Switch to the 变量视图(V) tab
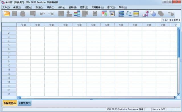182x112 pixels. click(x=24, y=103)
